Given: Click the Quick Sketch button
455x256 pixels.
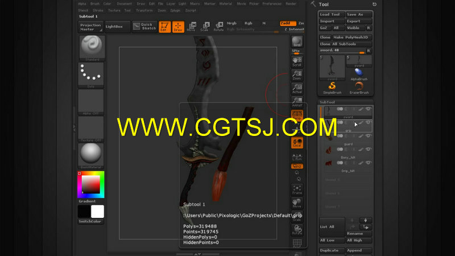Looking at the screenshot, I should tap(145, 26).
